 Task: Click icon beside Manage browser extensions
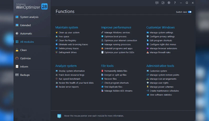pos(147,48)
